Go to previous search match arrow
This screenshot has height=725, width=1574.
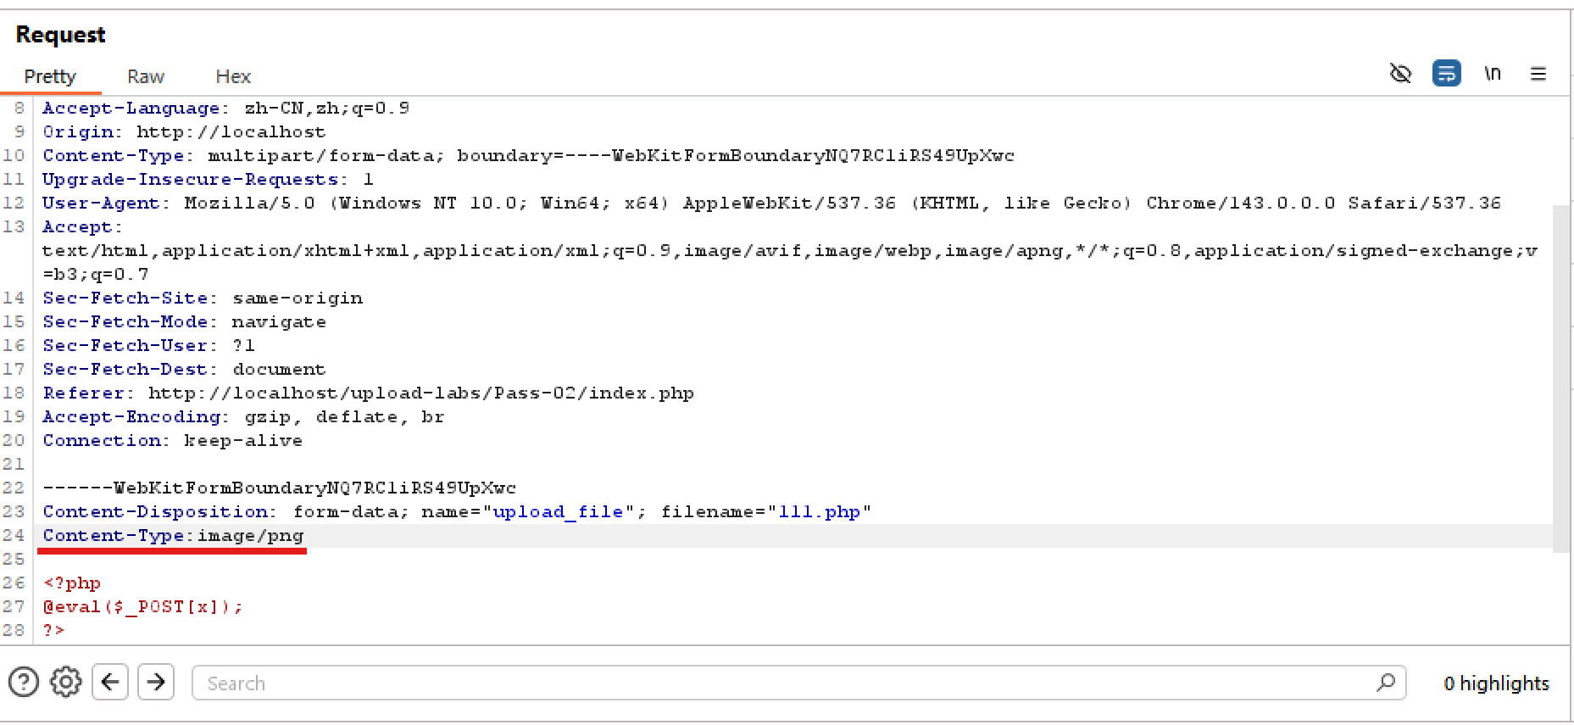pos(110,682)
